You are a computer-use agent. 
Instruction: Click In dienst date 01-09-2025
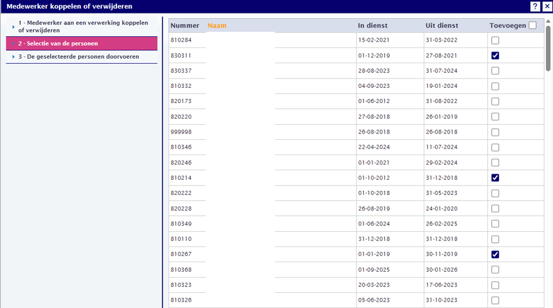pyautogui.click(x=374, y=269)
